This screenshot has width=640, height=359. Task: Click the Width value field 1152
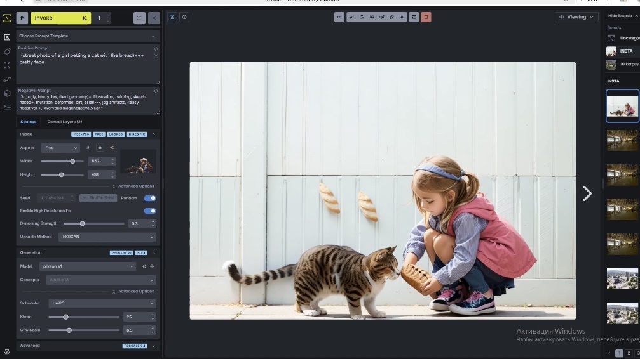pos(99,161)
